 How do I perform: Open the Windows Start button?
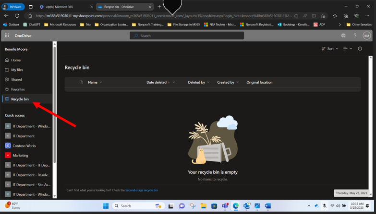tap(106, 206)
